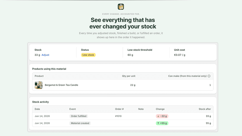Click the +55 g change badge
This screenshot has height=136, width=242.
click(x=162, y=123)
